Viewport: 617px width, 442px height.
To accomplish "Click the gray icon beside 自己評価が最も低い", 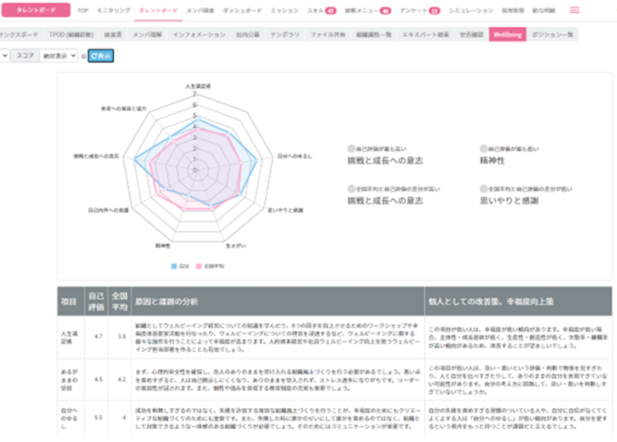I will (483, 147).
